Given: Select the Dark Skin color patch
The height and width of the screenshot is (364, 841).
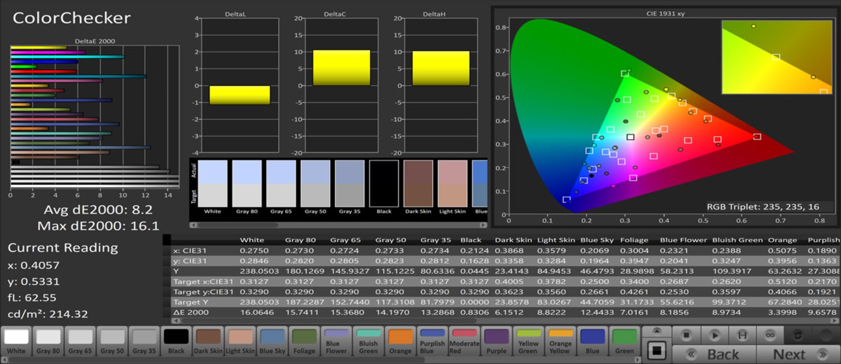Looking at the screenshot, I should [208, 341].
